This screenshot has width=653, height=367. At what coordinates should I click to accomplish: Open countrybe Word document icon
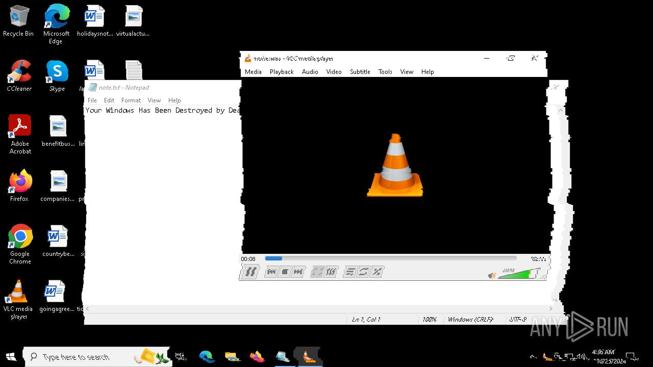coord(58,242)
